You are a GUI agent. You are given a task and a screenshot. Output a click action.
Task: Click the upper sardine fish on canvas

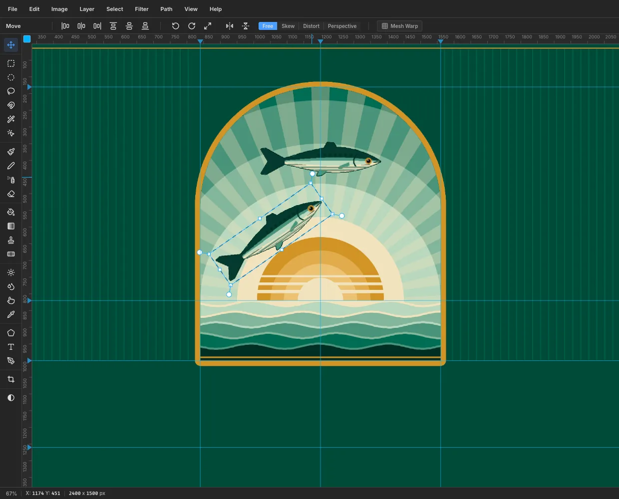click(x=320, y=159)
